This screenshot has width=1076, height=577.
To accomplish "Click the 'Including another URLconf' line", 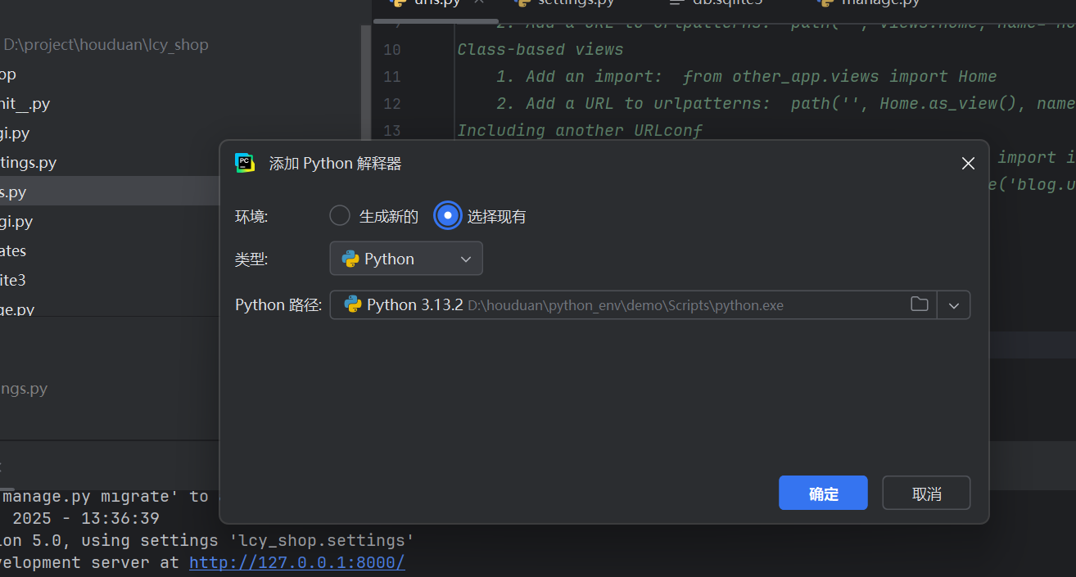I will [x=580, y=131].
